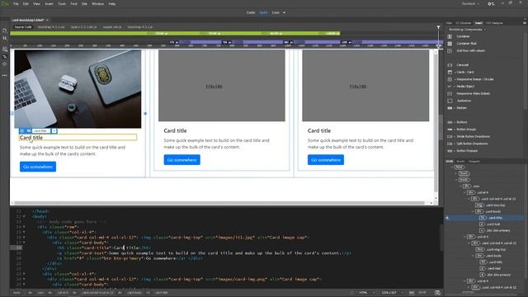528x297 pixels.
Task: Click the second card's Card title heading
Action: pyautogui.click(x=175, y=130)
